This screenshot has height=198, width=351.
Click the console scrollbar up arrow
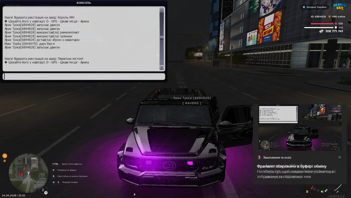click(x=162, y=10)
